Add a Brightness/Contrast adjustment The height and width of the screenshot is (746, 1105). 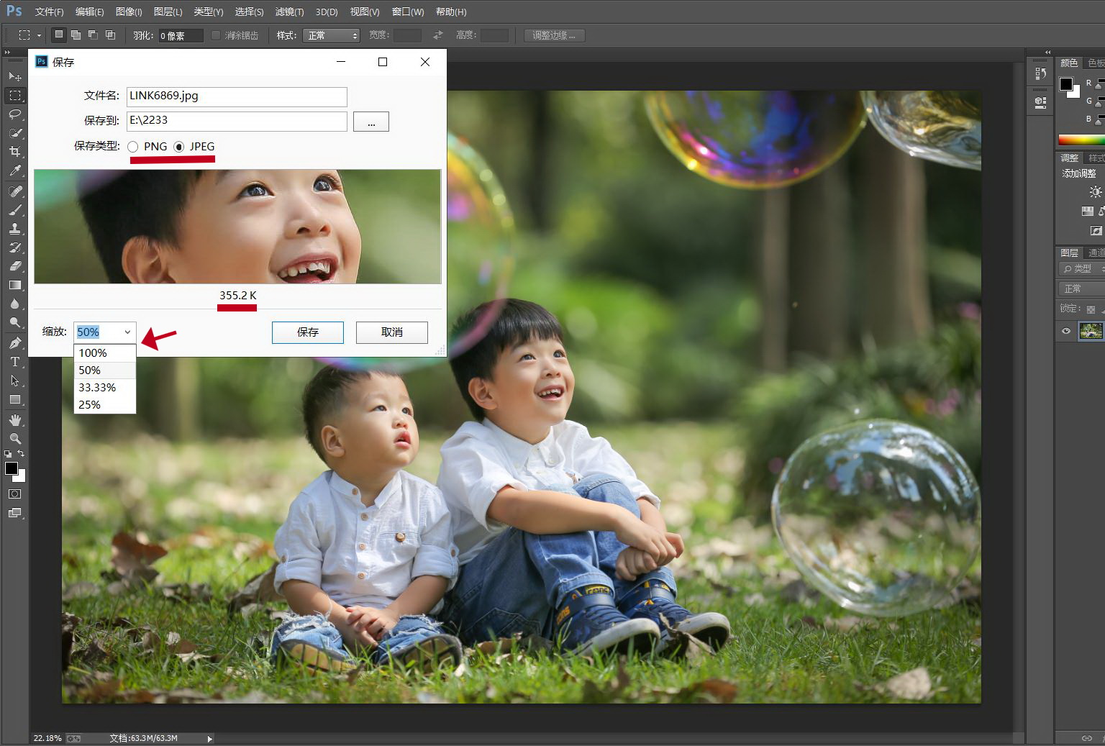coord(1095,191)
